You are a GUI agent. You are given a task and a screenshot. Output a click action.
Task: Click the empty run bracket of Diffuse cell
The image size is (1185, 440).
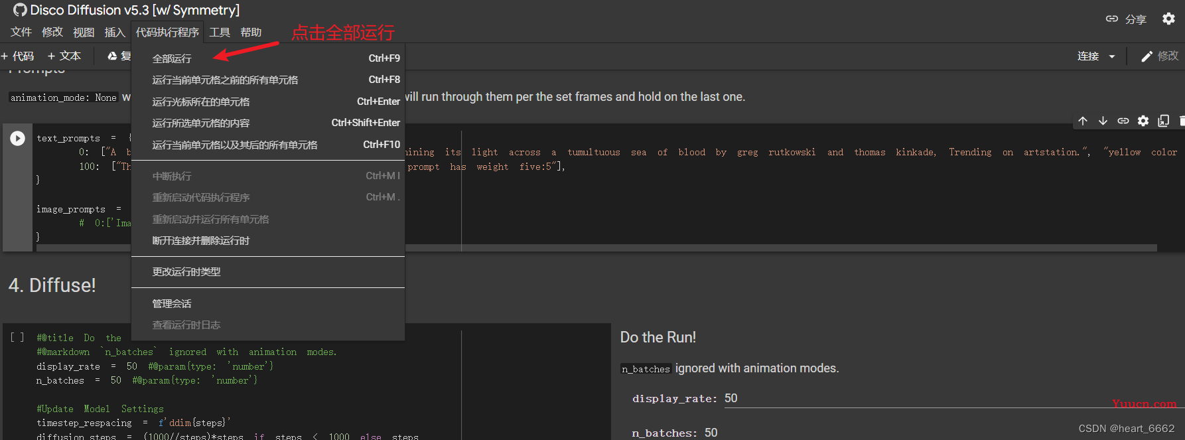(17, 338)
